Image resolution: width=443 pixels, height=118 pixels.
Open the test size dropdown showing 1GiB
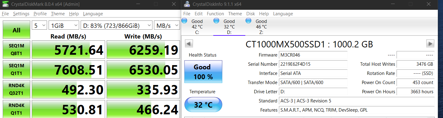coord(64,25)
